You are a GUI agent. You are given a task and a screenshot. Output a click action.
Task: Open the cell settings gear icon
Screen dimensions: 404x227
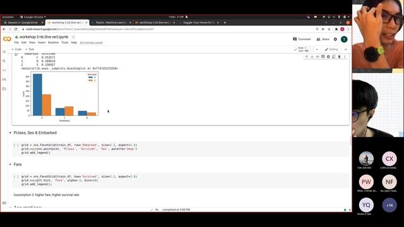[328, 57]
